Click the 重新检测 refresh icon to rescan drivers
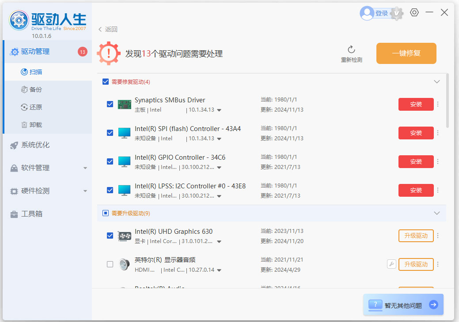Screen dimensions: 459x322 352,50
